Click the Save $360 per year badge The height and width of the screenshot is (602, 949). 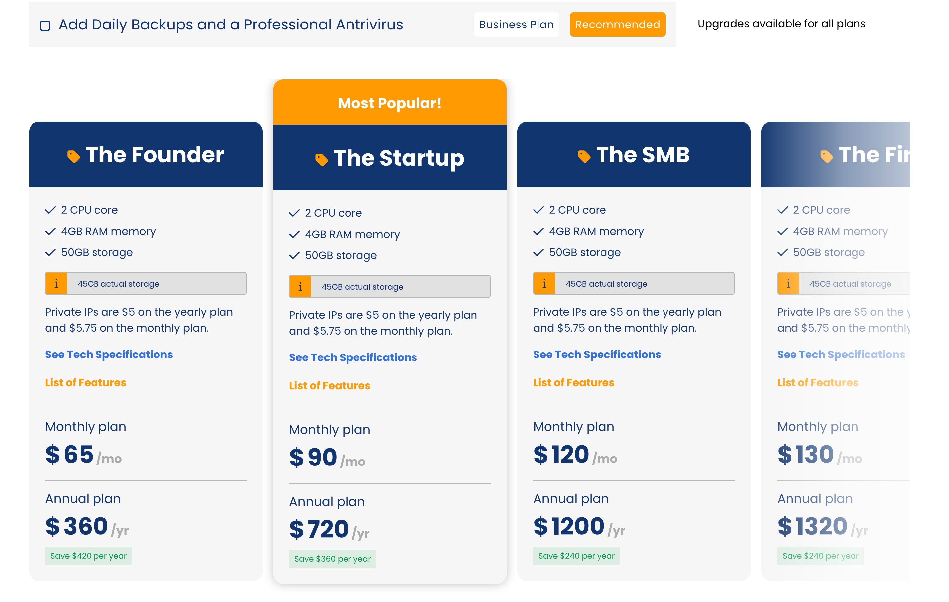pyautogui.click(x=333, y=559)
